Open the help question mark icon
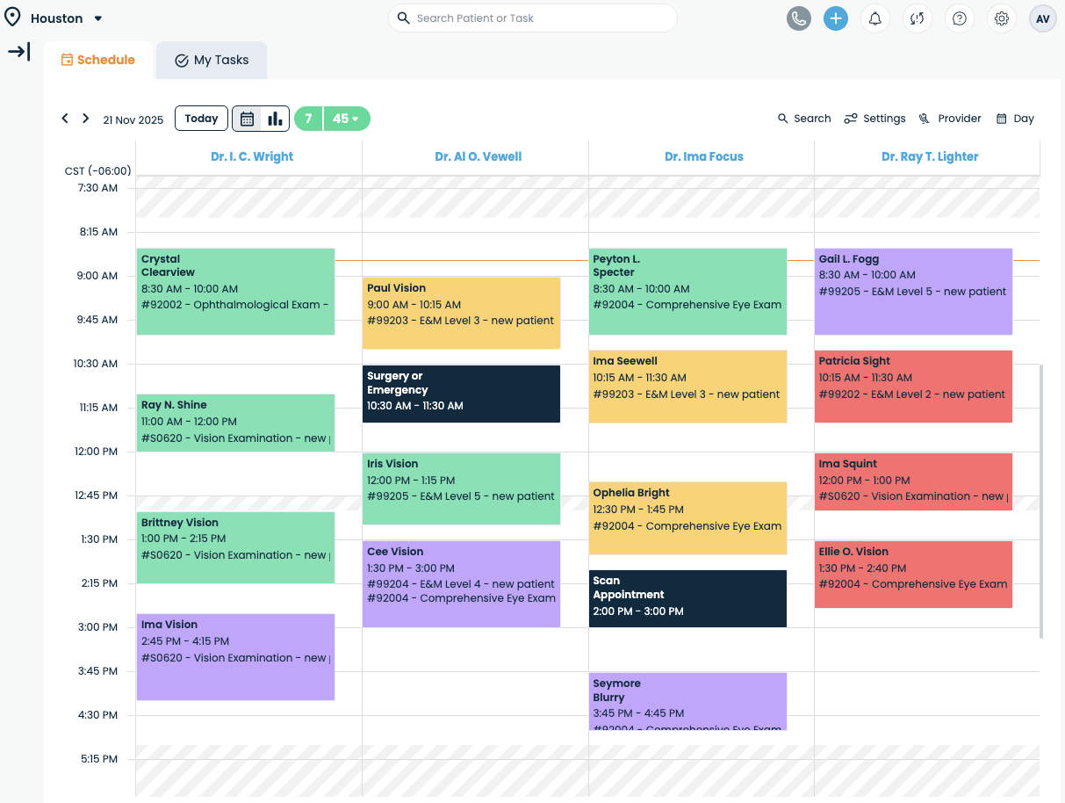The width and height of the screenshot is (1065, 803). 960,18
